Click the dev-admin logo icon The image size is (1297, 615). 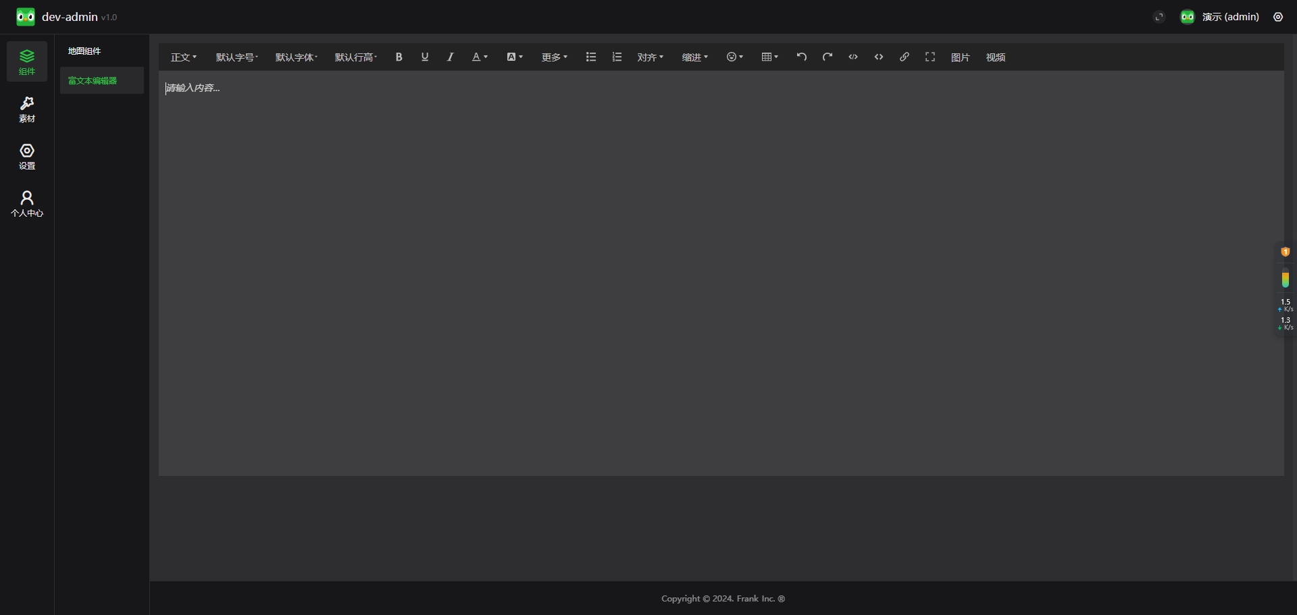point(26,17)
